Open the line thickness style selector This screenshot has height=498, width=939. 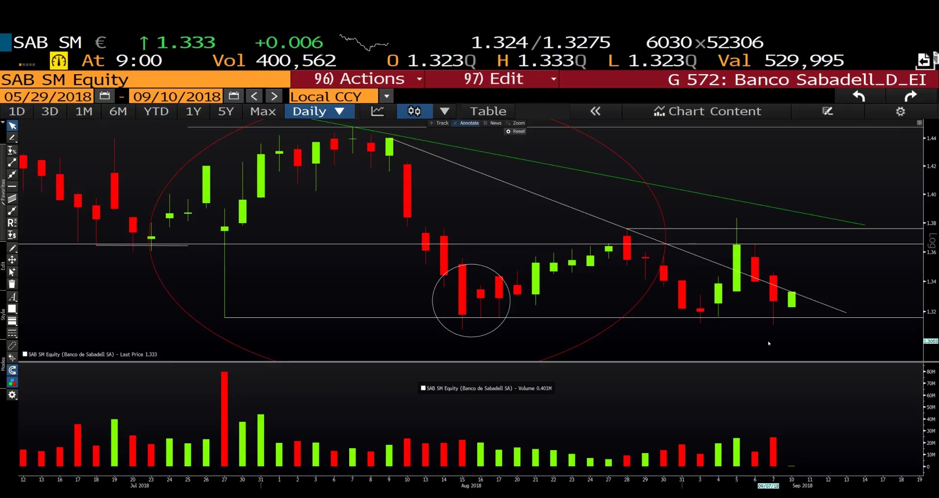[12, 321]
